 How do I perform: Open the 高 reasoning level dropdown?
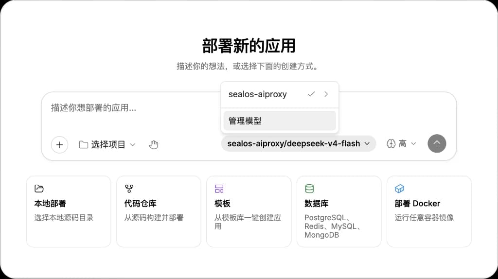401,144
